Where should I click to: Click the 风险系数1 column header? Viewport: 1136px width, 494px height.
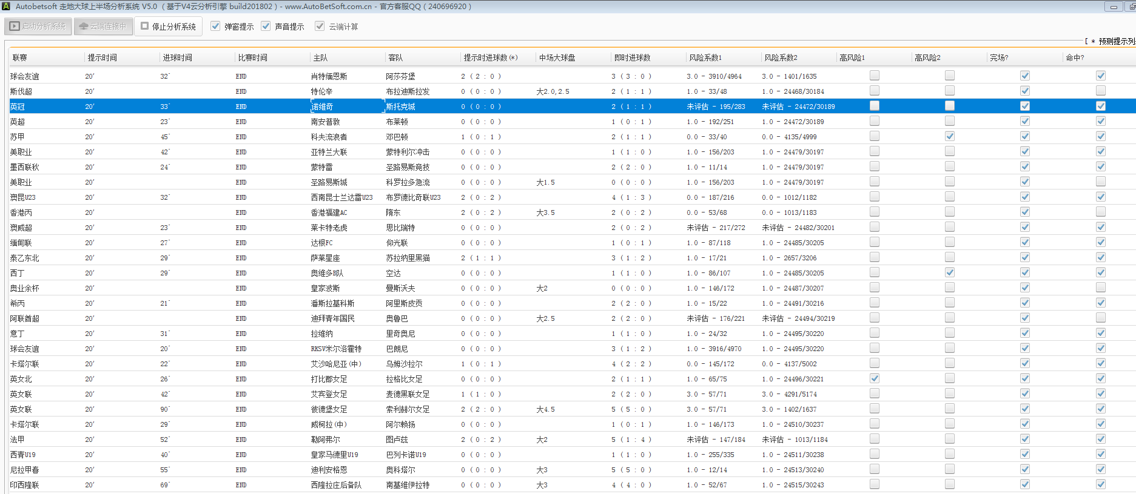coord(705,58)
